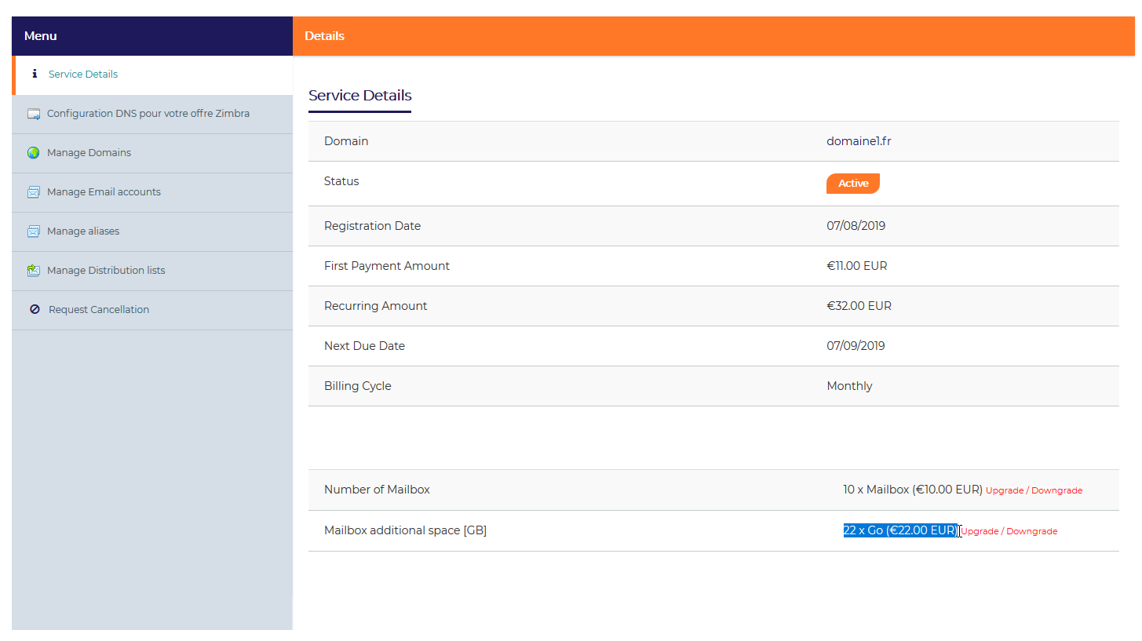Click Upgrade / Downgrade for Mailbox additional space
The image size is (1142, 641).
click(x=1009, y=531)
